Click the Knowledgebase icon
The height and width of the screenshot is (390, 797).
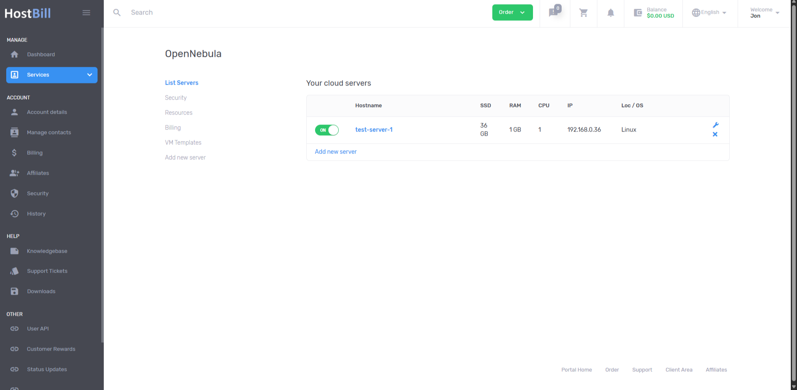[x=15, y=251]
